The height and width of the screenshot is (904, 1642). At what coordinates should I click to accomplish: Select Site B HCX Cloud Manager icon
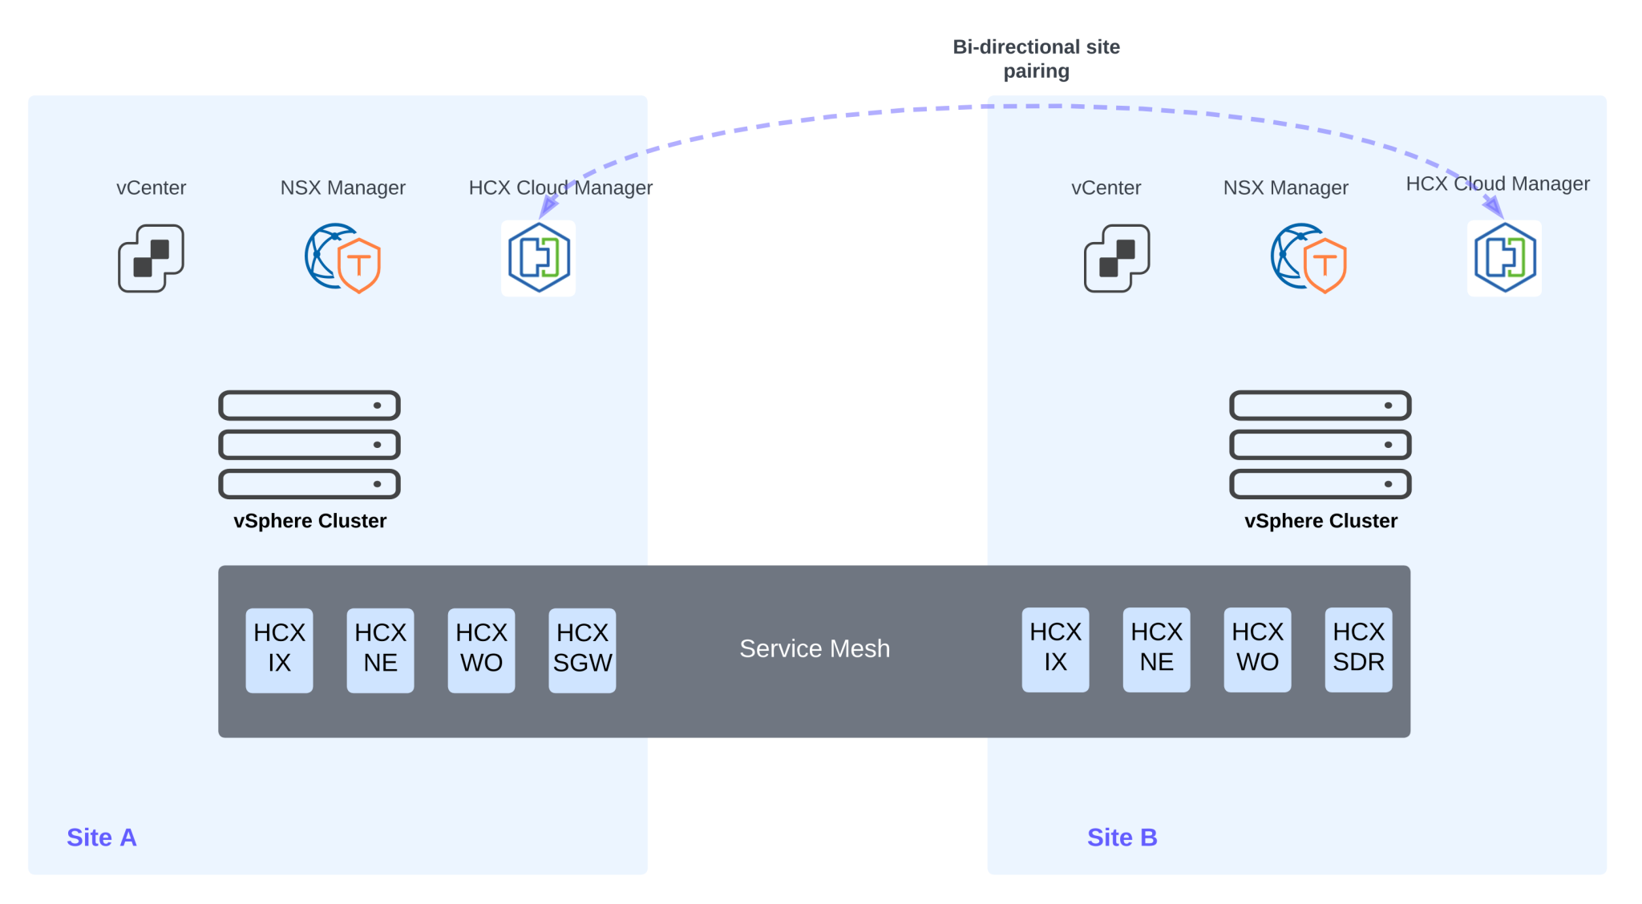click(x=1504, y=258)
